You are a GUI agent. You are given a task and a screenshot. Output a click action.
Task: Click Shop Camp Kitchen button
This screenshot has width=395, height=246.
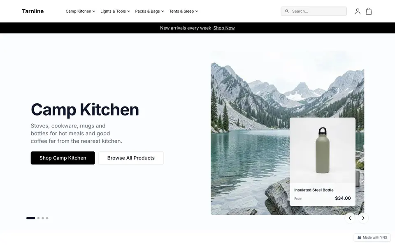pos(63,158)
